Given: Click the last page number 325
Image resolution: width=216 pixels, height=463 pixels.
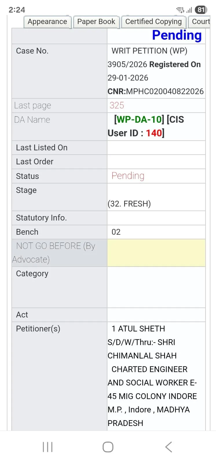Looking at the screenshot, I should (117, 105).
